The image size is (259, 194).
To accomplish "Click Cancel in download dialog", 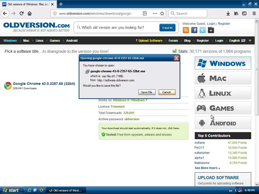I will click(x=167, y=92).
